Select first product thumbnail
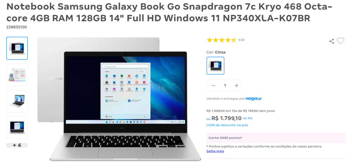Image resolution: width=359 pixels, height=165 pixels. pos(17,48)
